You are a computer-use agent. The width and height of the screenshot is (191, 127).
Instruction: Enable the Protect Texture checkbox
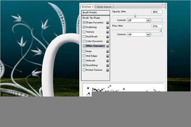(x=84, y=70)
